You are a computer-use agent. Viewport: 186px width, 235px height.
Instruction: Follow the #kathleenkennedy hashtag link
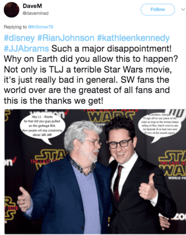pos(133,38)
